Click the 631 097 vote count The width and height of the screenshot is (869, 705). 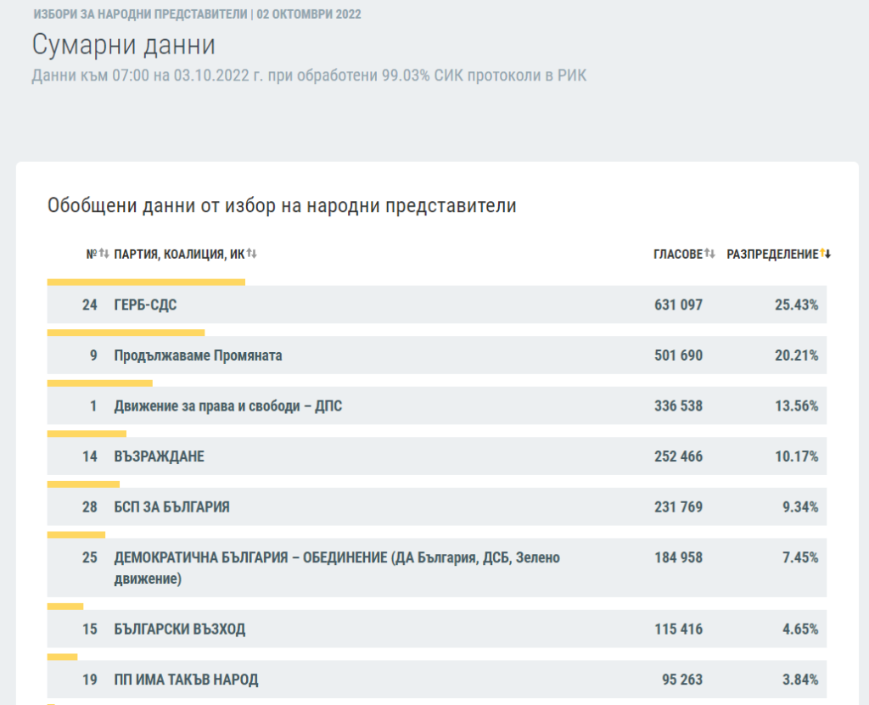[678, 305]
